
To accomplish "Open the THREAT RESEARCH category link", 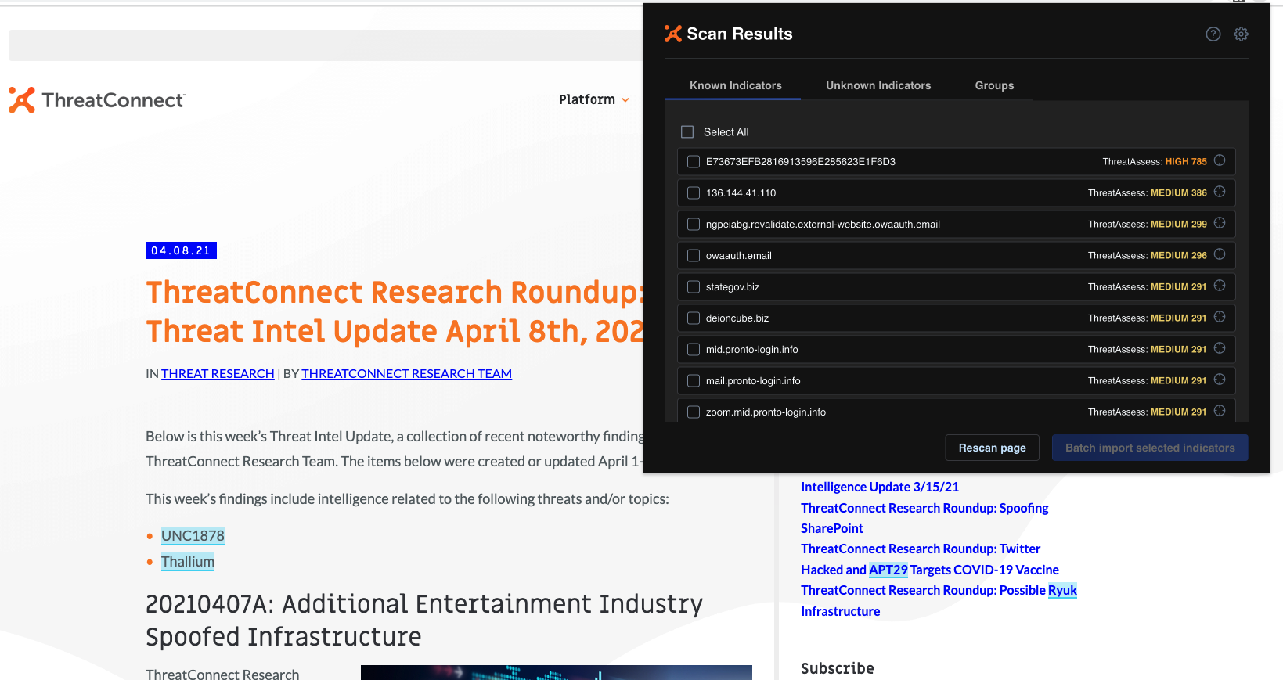I will 218,373.
